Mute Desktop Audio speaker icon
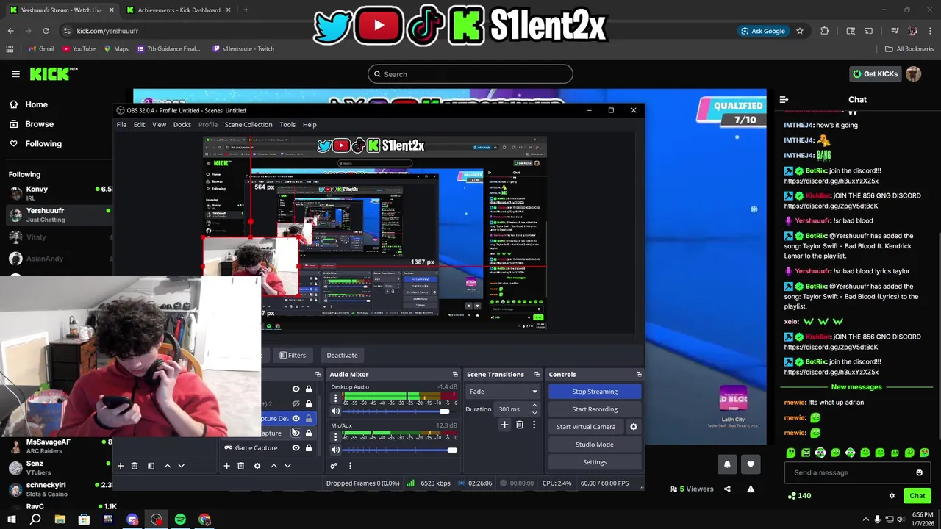This screenshot has height=529, width=941. point(335,411)
